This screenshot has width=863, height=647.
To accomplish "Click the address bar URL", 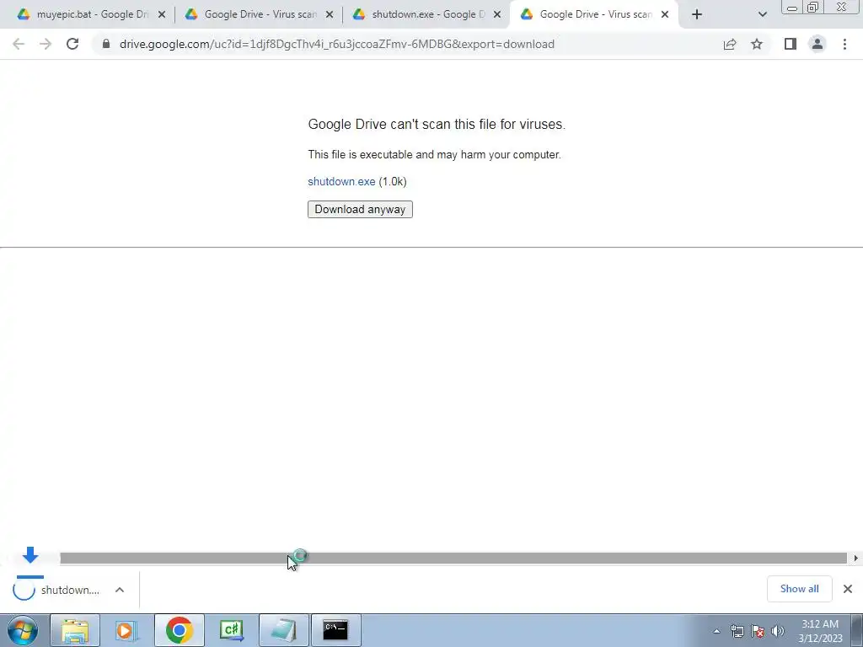I will pos(337,44).
